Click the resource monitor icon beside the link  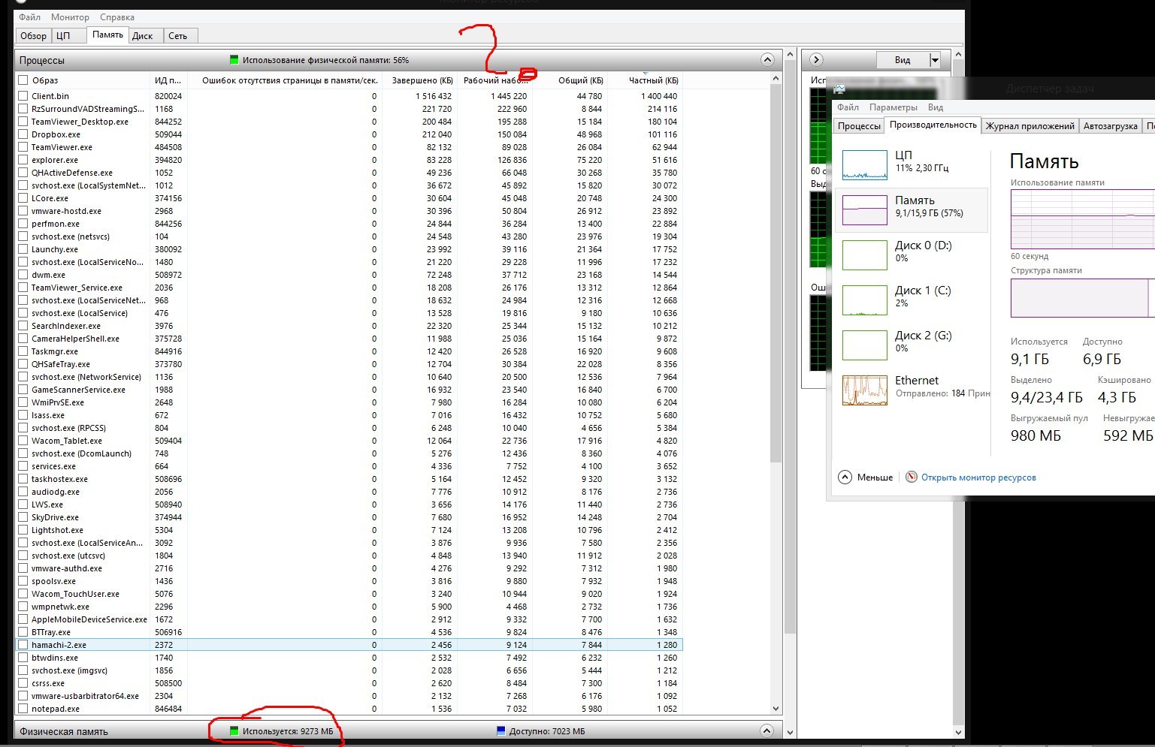point(912,477)
